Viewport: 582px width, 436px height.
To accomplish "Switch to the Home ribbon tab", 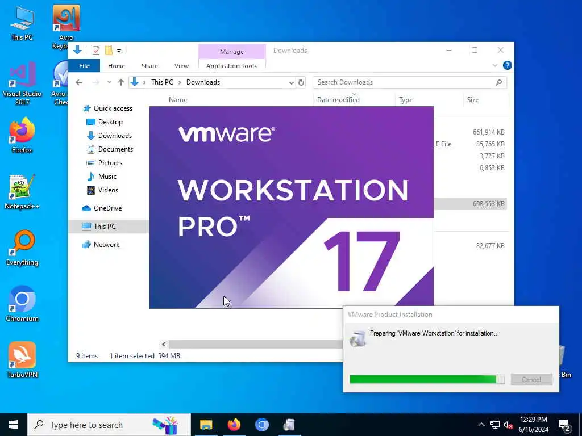I will 116,66.
